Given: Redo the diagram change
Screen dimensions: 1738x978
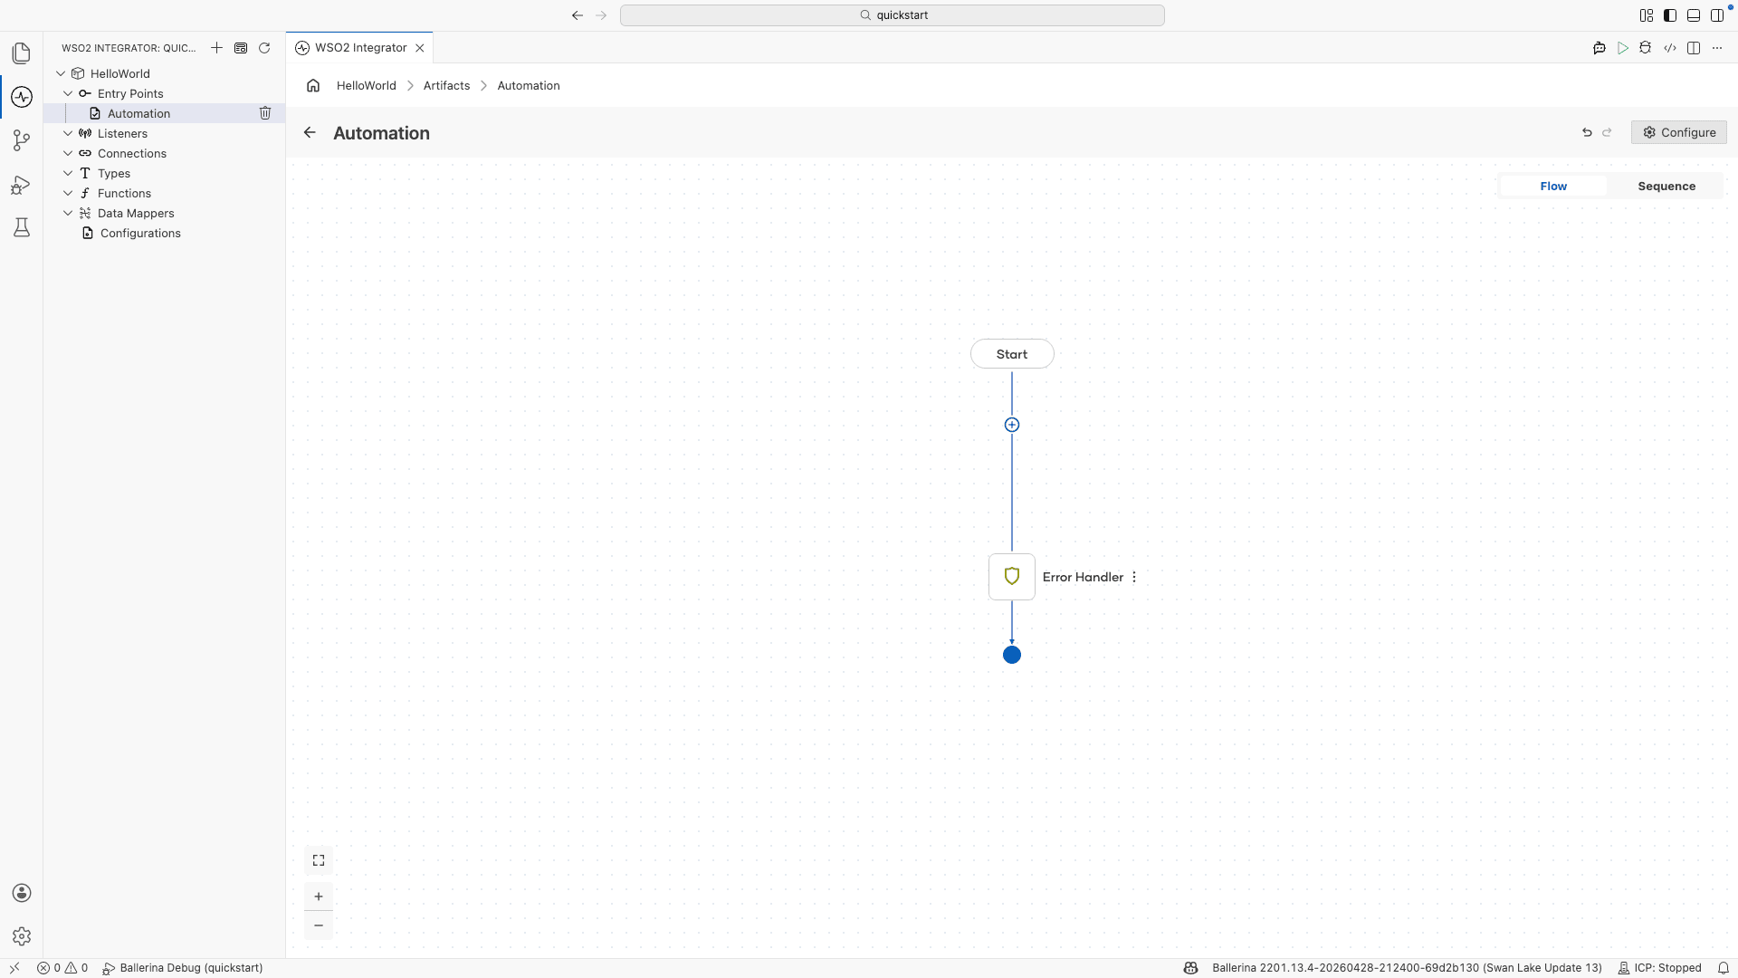Looking at the screenshot, I should pyautogui.click(x=1607, y=132).
